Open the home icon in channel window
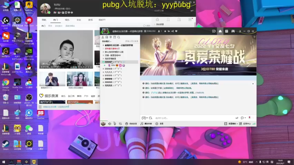Viewport: 294px width, 165px height. [220, 31]
